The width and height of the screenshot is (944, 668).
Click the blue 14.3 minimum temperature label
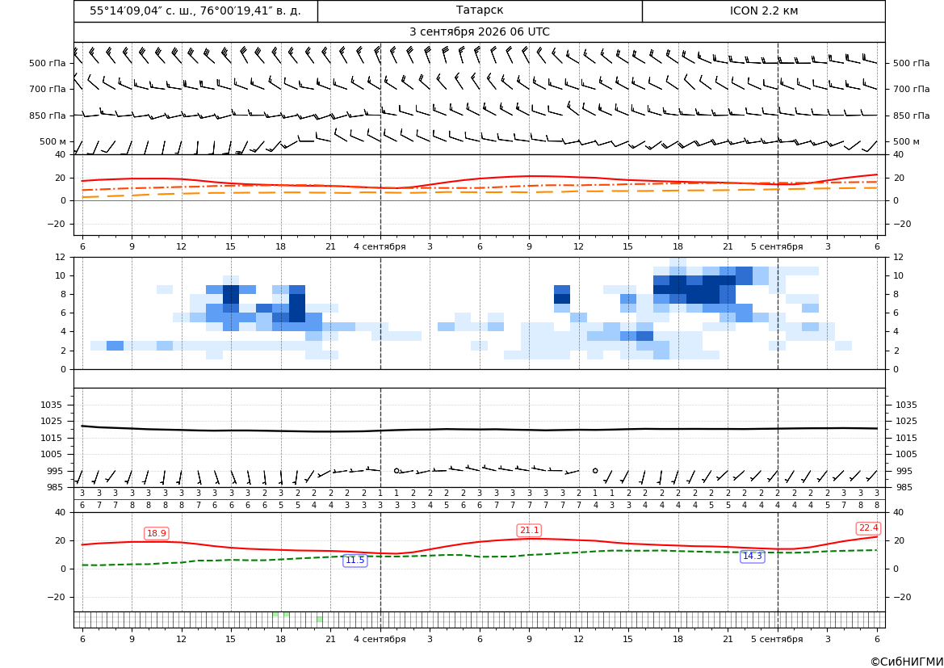point(752,556)
